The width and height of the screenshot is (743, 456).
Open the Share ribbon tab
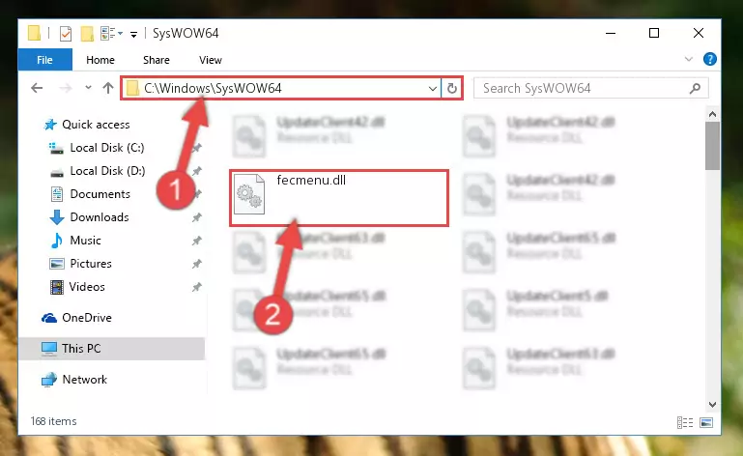[157, 60]
